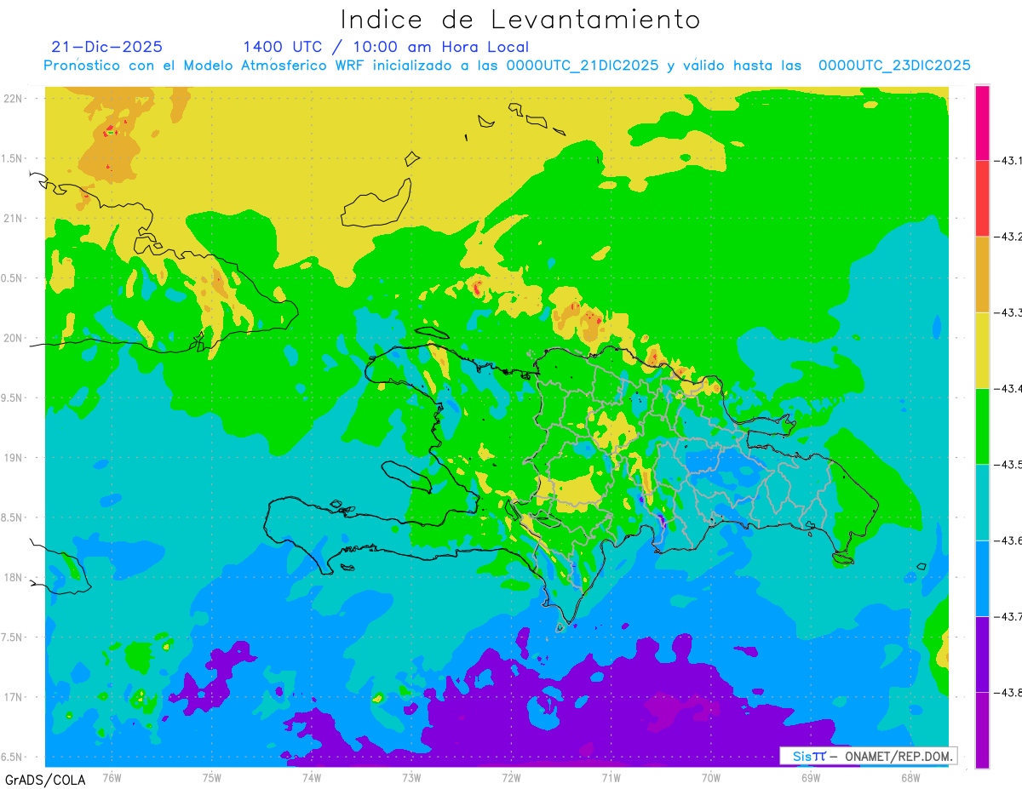The image size is (1022, 789).
Task: Select the date '21-Dic-2025'
Action: point(107,47)
